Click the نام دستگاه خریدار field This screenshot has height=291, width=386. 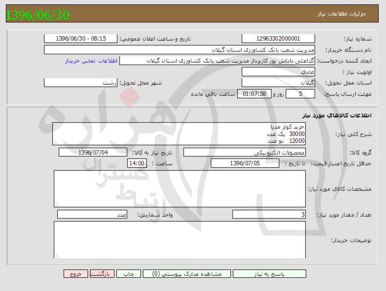click(179, 50)
